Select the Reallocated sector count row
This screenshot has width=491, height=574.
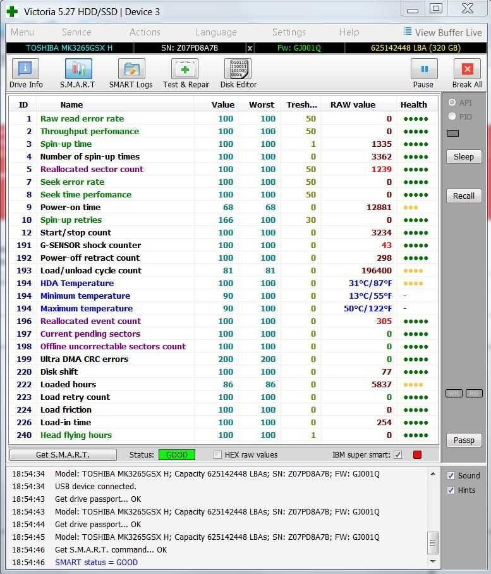pyautogui.click(x=223, y=169)
